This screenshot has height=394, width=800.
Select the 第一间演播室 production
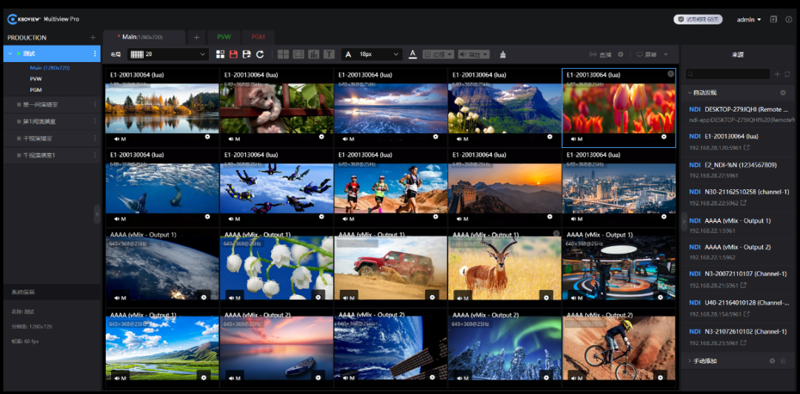[x=52, y=104]
